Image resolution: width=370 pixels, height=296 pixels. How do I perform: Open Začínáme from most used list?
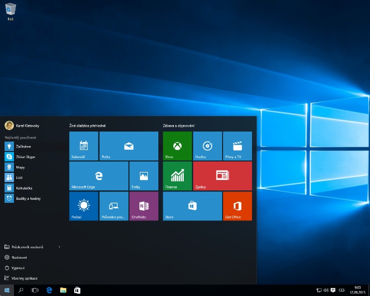[x=33, y=147]
